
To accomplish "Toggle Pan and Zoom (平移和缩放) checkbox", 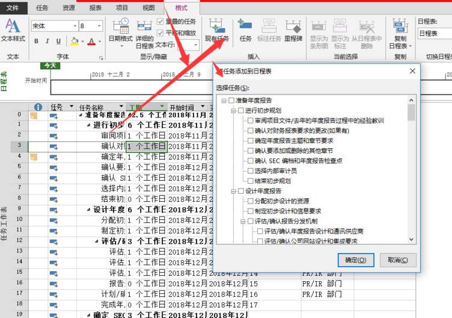I will pos(160,33).
